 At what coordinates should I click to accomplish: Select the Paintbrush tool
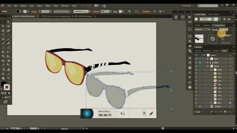coord(9,39)
